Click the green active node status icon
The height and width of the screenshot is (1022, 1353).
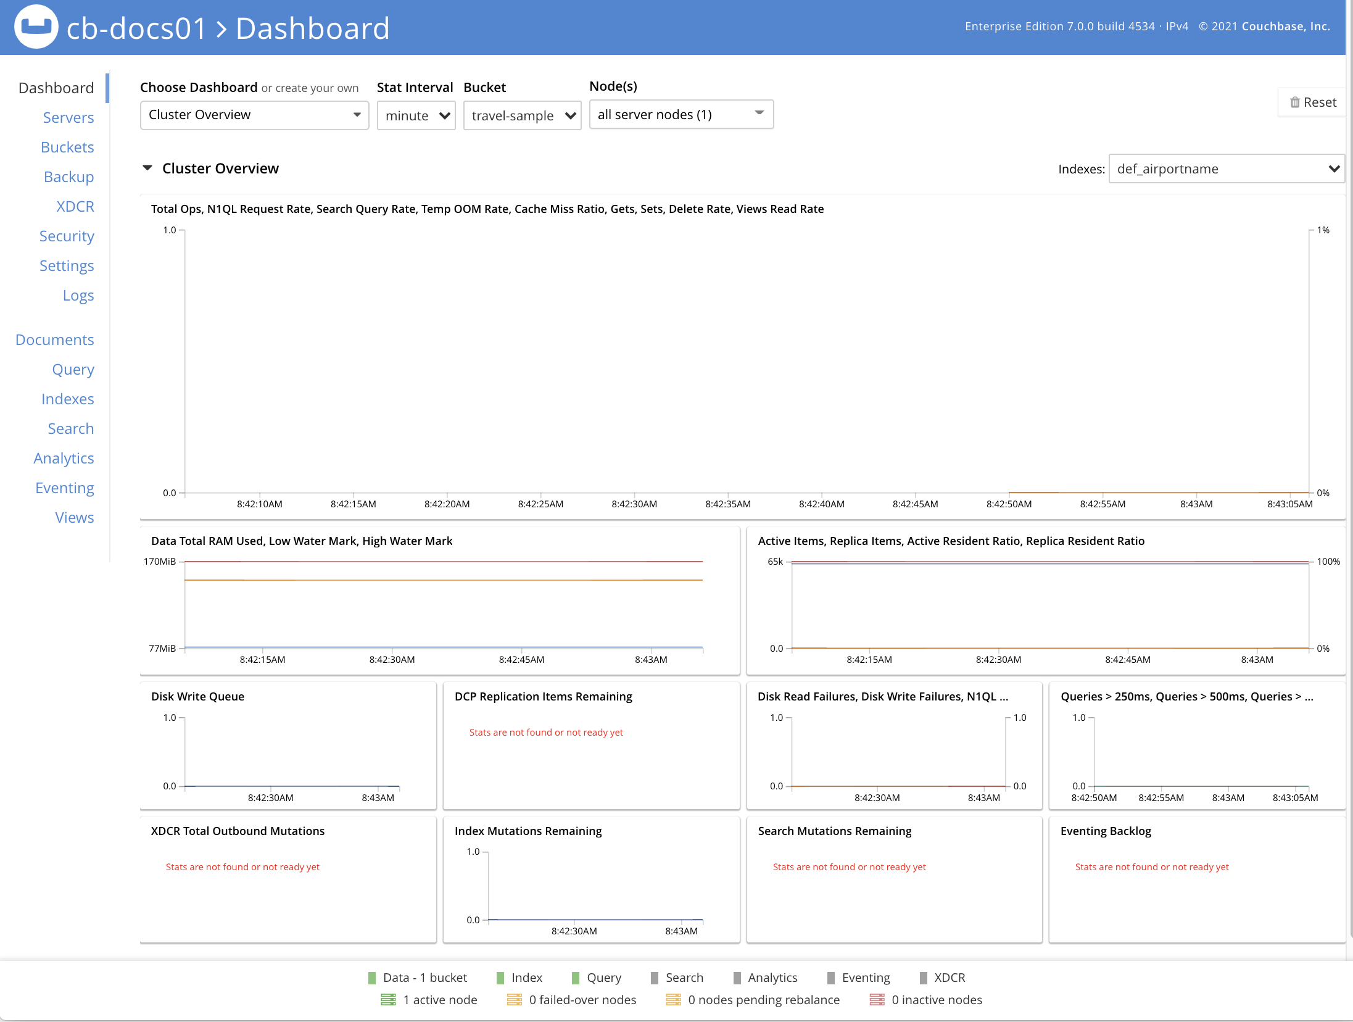click(x=388, y=999)
